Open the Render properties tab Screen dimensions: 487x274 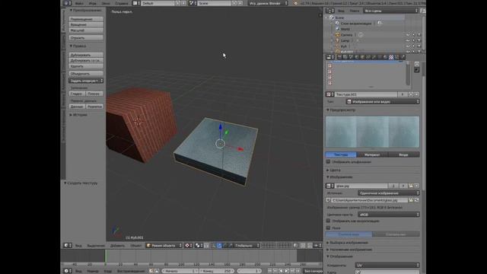(339, 57)
